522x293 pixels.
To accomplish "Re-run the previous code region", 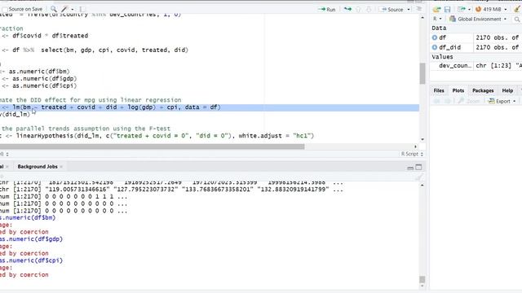I will (x=347, y=9).
